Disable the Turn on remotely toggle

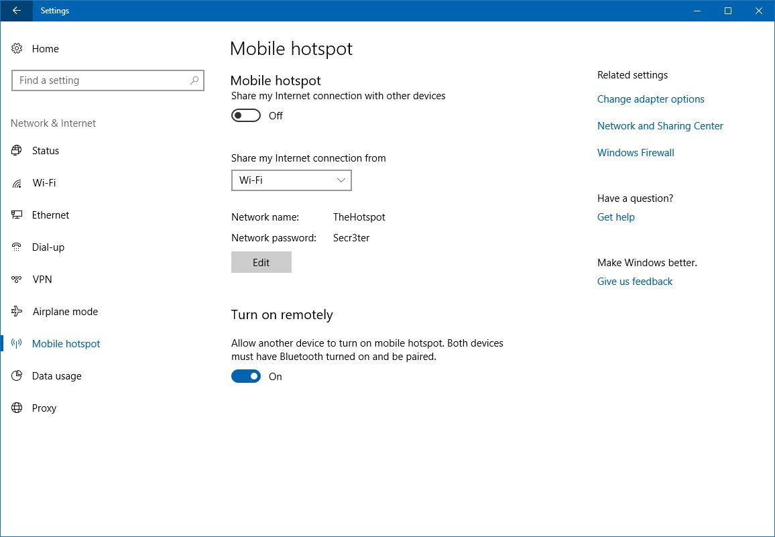[245, 376]
